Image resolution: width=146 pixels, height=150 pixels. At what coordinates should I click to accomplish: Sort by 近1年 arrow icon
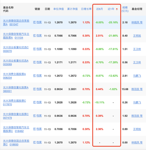tap(117, 9)
